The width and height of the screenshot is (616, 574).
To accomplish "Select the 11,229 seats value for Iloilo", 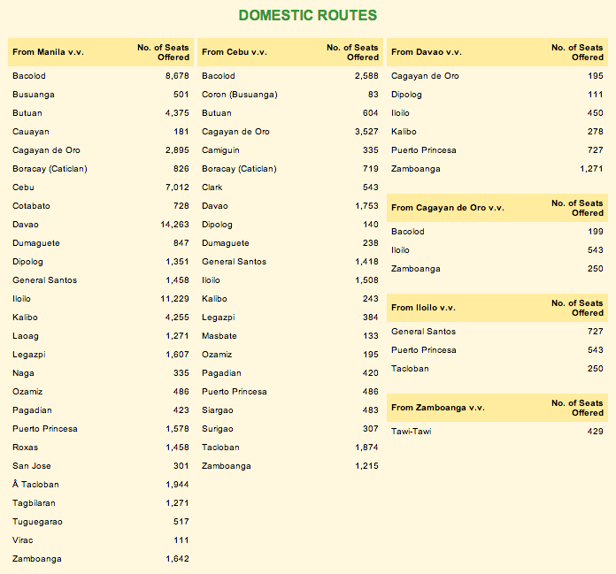I will (x=175, y=299).
